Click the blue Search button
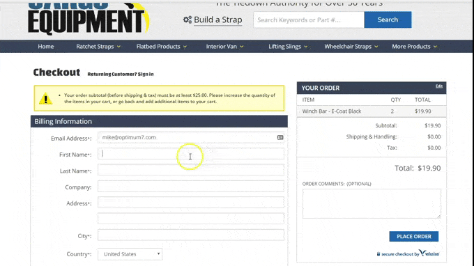Image resolution: width=474 pixels, height=266 pixels. coord(388,20)
